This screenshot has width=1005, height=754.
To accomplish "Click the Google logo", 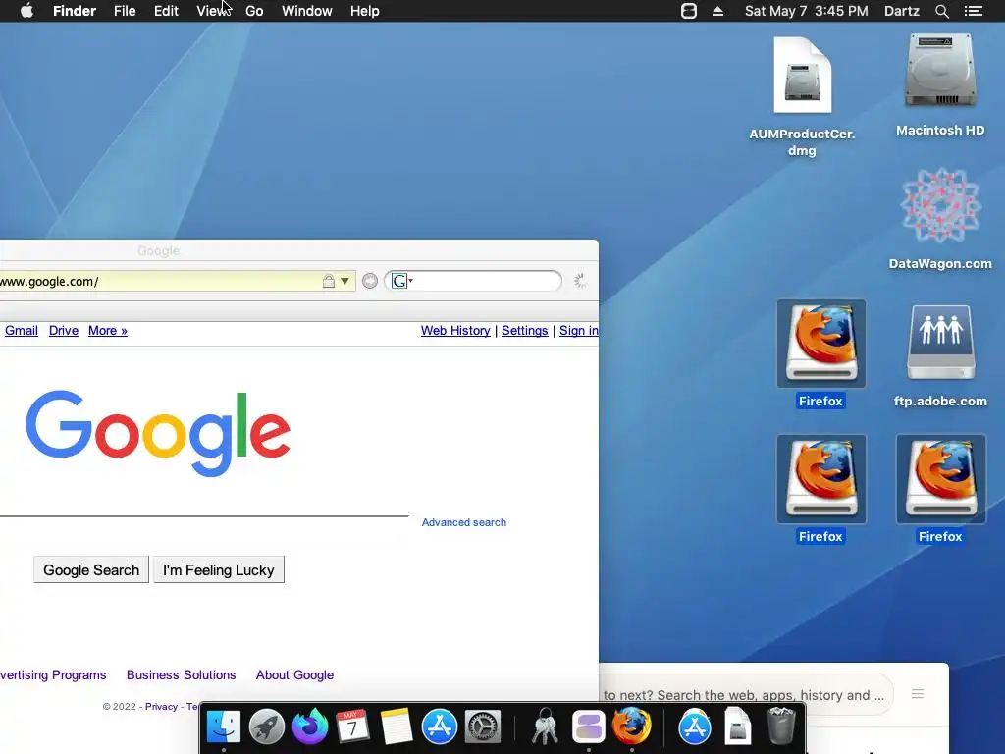I will click(158, 434).
